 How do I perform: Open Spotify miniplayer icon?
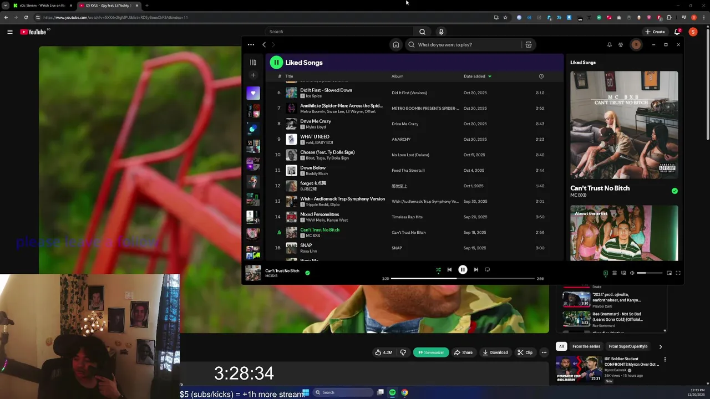[669, 273]
